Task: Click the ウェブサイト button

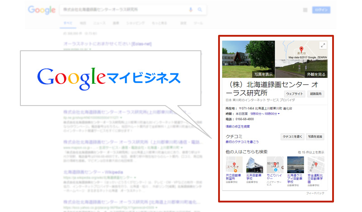Action: pos(295,94)
